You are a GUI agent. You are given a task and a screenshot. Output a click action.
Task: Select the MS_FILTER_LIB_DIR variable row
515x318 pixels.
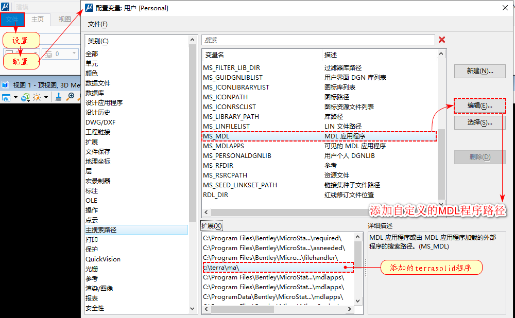click(x=319, y=67)
